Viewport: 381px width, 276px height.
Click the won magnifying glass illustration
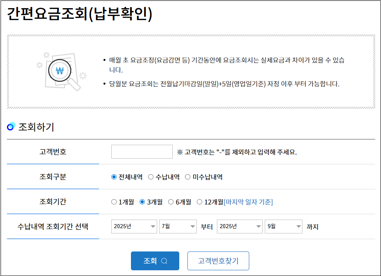pyautogui.click(x=61, y=71)
